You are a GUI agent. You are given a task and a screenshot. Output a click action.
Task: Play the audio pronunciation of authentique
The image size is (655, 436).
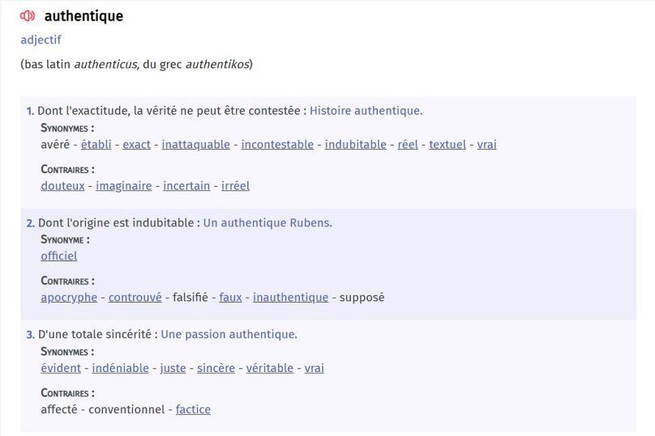point(28,16)
